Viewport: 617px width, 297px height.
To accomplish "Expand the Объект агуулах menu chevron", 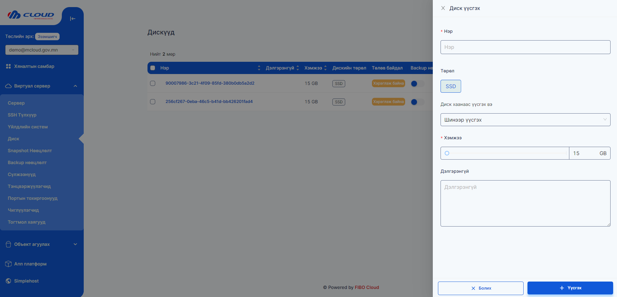I will pos(75,244).
